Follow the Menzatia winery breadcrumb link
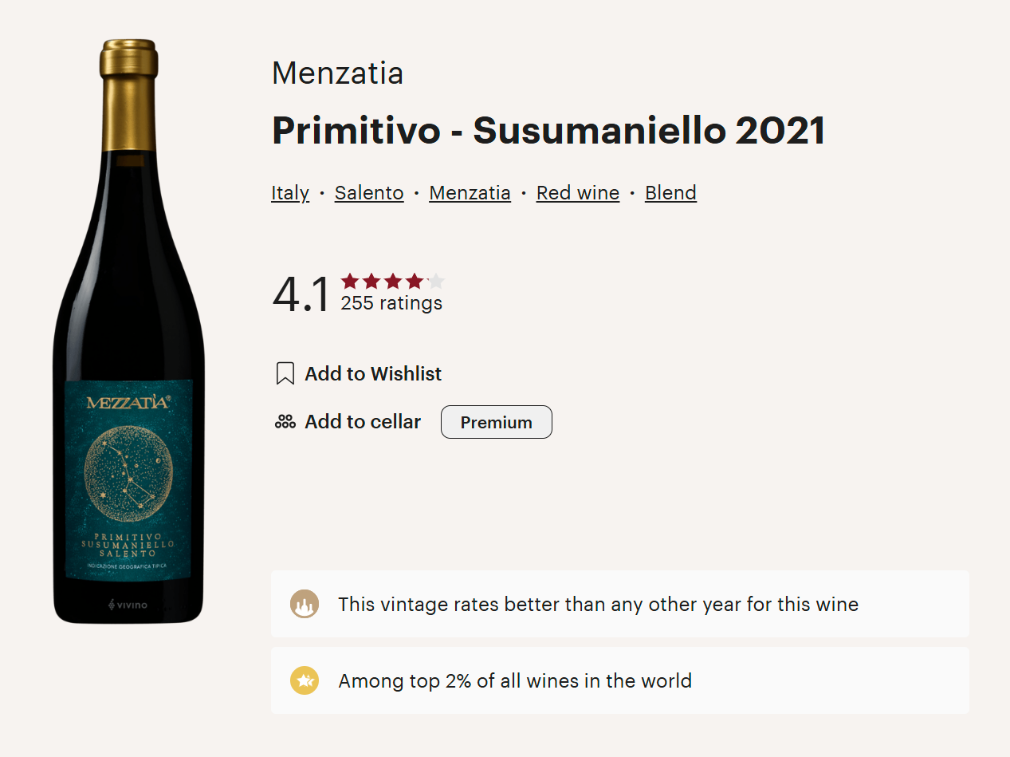The image size is (1010, 757). point(470,193)
